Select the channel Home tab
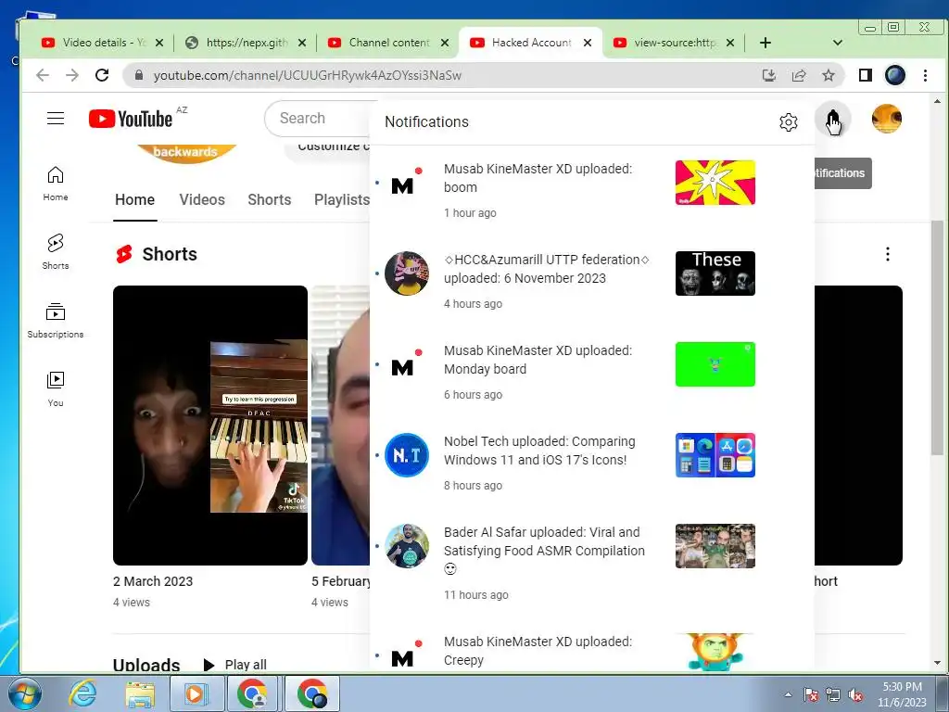 135,200
